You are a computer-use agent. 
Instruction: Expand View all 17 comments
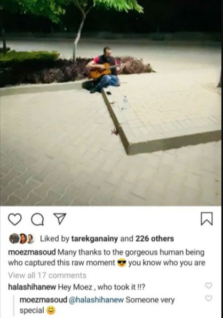click(47, 275)
